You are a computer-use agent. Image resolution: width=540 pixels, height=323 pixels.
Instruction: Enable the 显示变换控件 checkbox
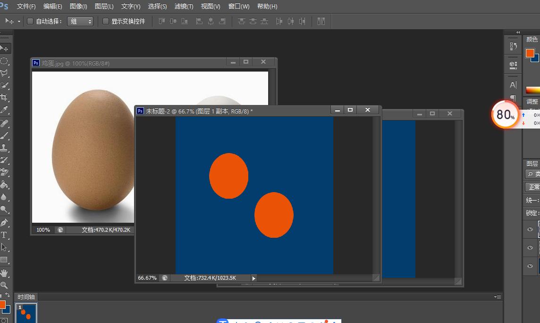[106, 21]
